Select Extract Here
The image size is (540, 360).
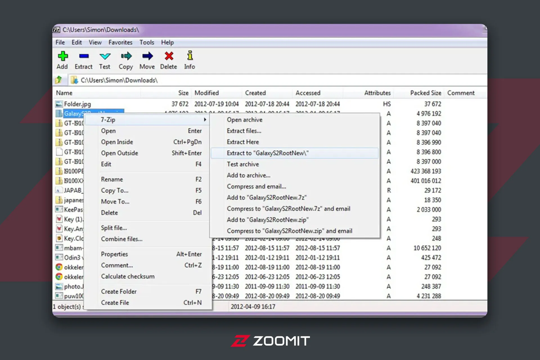tap(295, 142)
